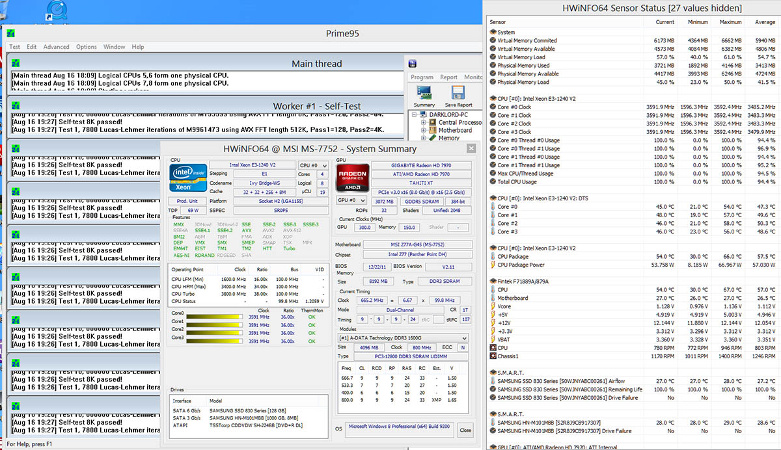Click the Max CPU/Thread Usage row icon
Viewport: 781px width, 450px height.
(493, 174)
